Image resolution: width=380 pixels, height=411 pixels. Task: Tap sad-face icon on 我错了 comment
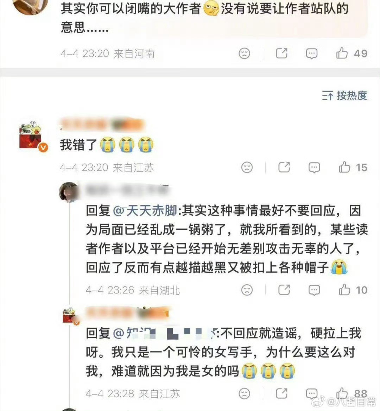tap(247, 167)
